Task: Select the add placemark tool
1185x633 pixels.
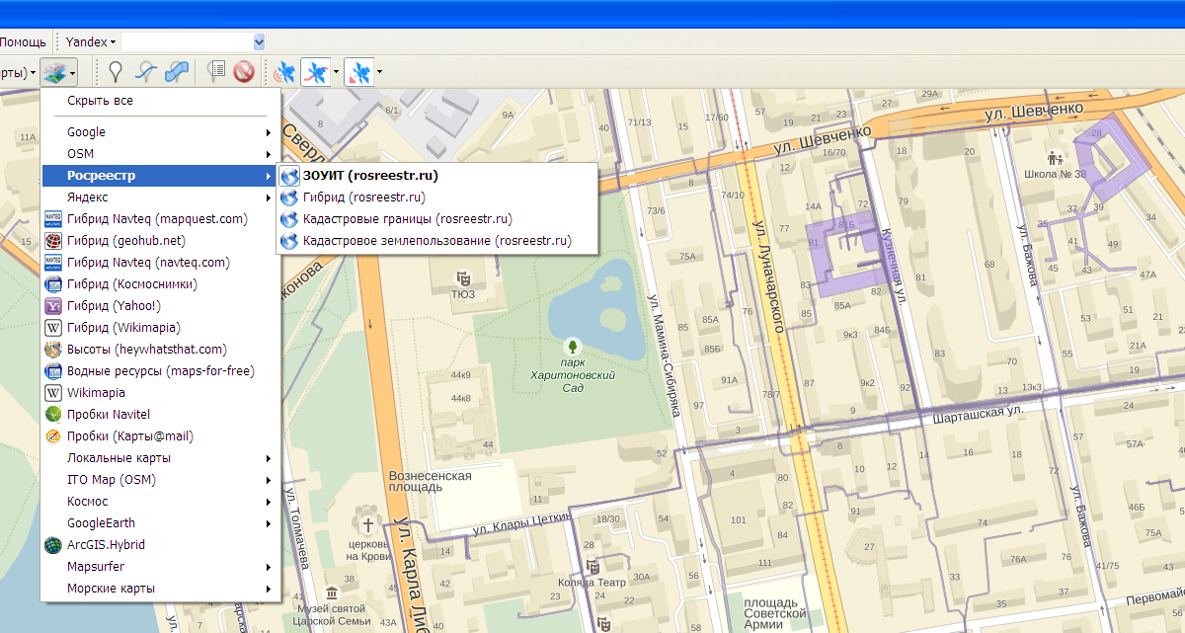Action: click(x=116, y=72)
